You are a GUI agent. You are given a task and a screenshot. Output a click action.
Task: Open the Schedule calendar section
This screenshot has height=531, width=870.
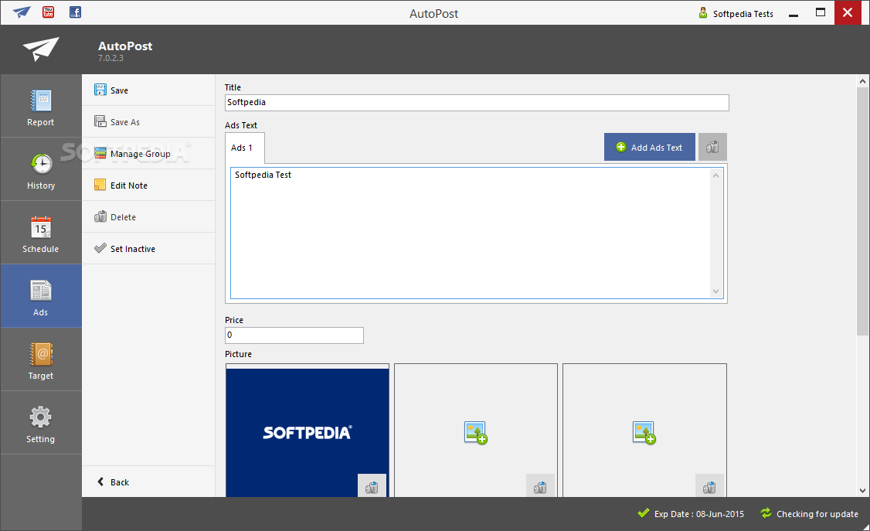[x=41, y=233]
